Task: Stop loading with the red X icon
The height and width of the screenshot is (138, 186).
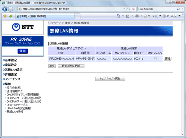Action: pyautogui.click(x=134, y=9)
